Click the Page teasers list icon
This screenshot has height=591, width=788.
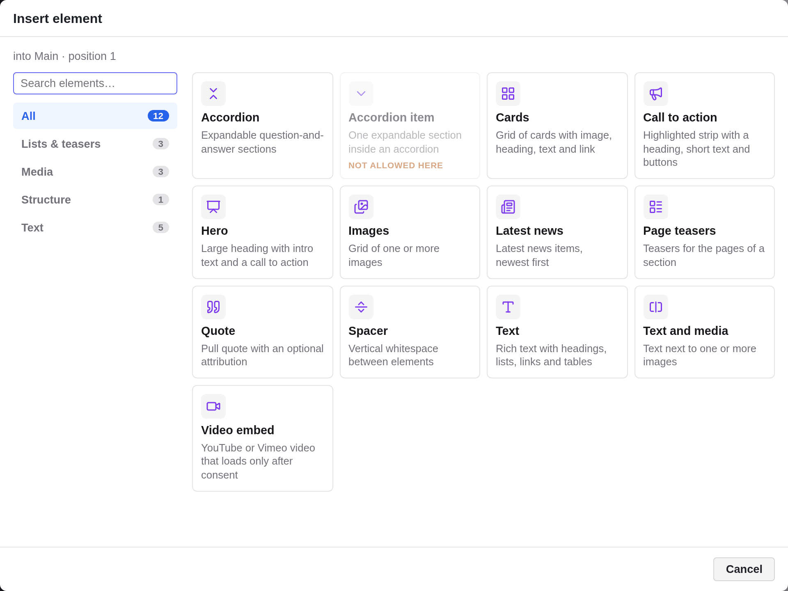point(656,207)
